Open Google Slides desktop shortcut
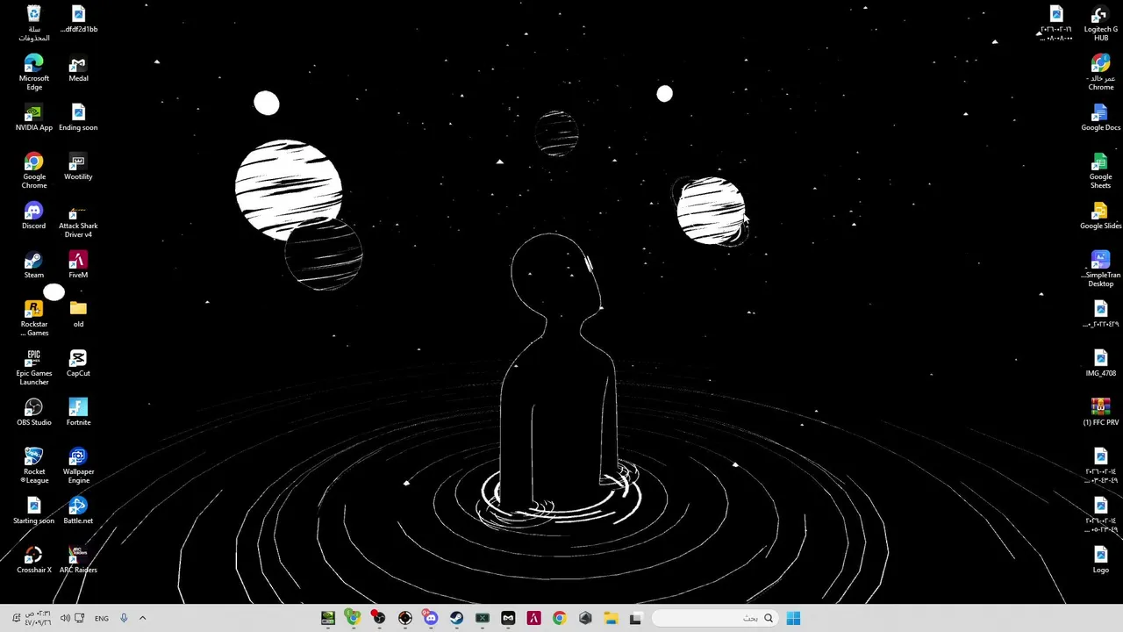Viewport: 1123px width, 632px height. (1100, 216)
